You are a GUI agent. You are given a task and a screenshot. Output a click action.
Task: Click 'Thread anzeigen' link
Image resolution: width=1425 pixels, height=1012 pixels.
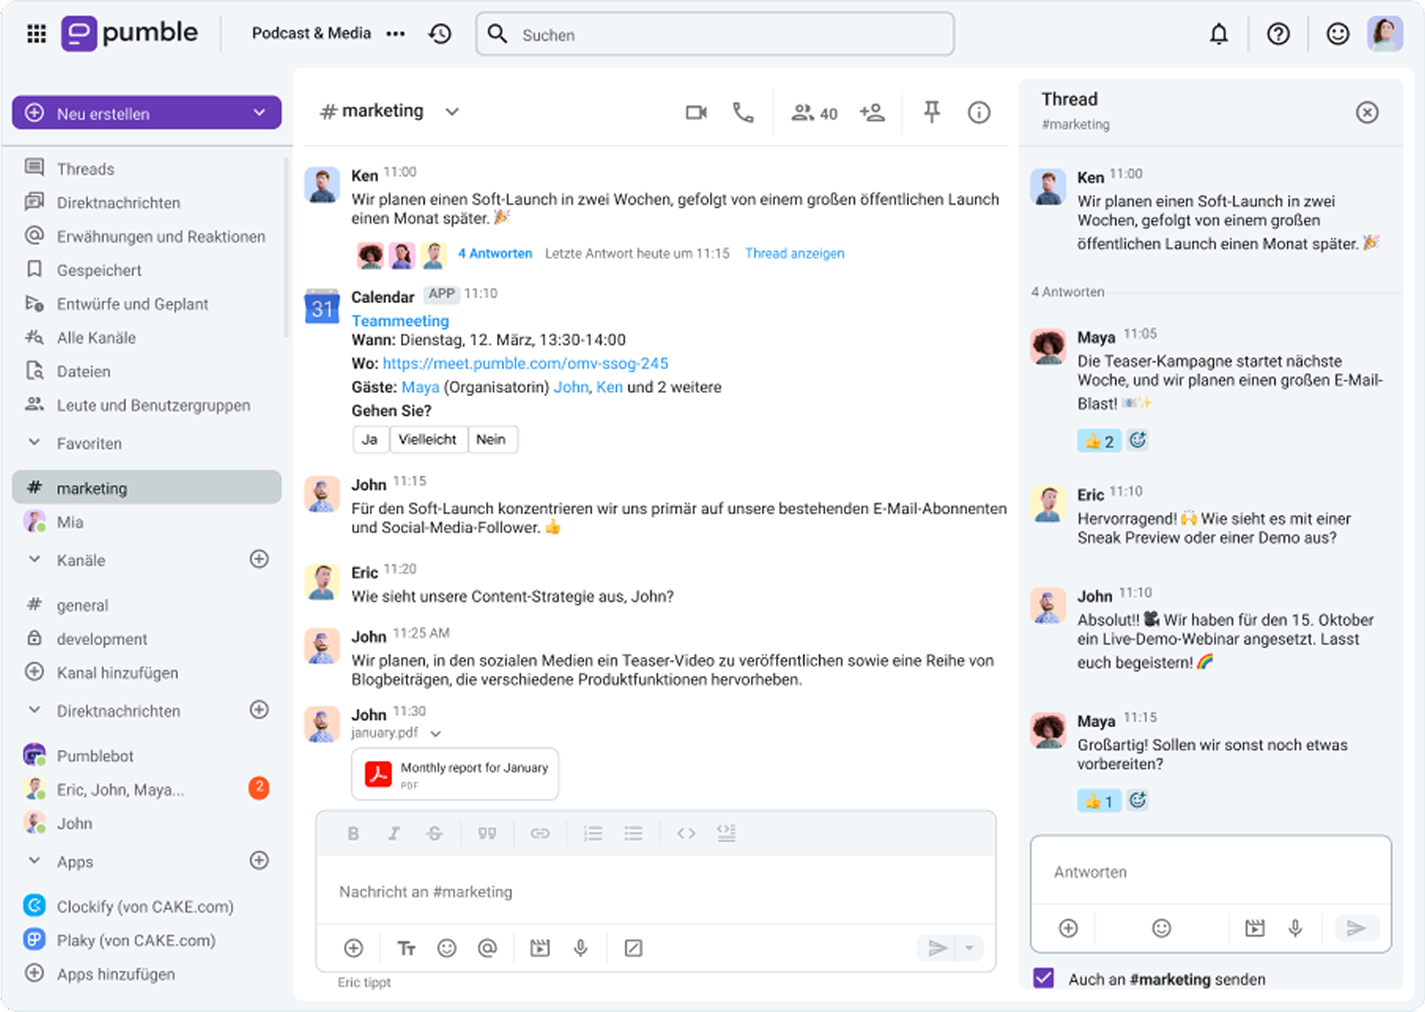(x=794, y=254)
